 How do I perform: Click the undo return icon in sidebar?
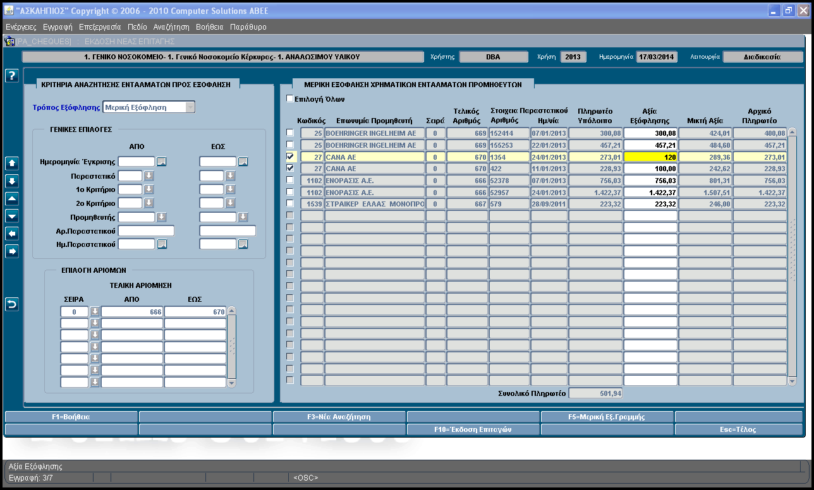coord(11,304)
